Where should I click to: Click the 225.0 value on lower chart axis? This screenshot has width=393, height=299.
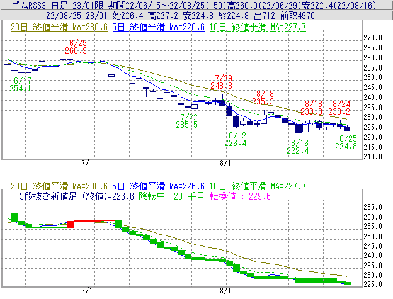[x=373, y=285]
